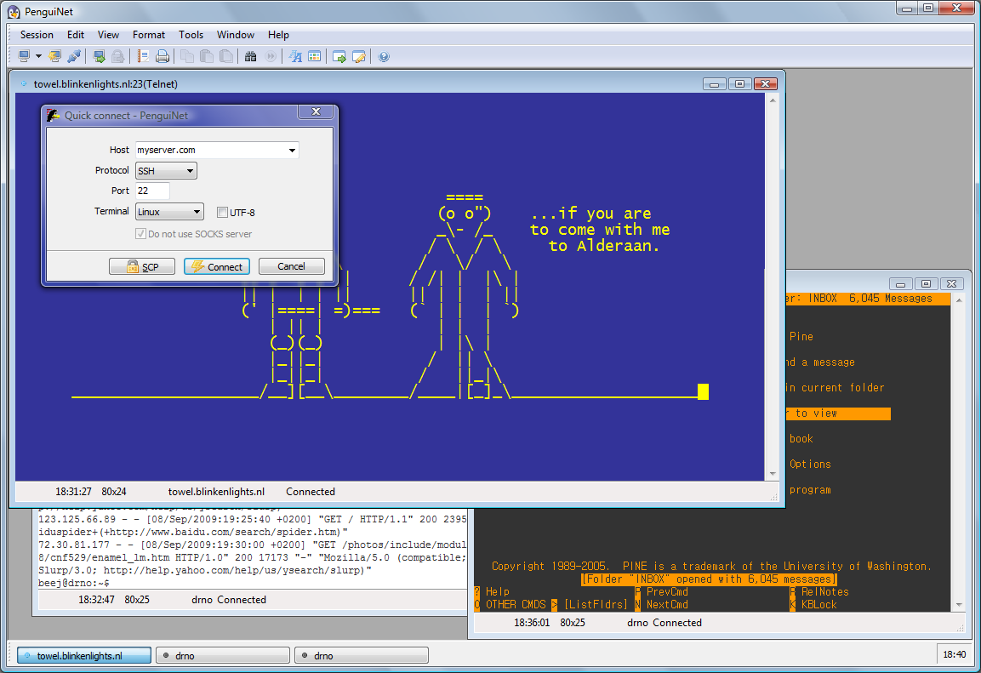Click 'RelNotes' in the Pine window

point(824,591)
